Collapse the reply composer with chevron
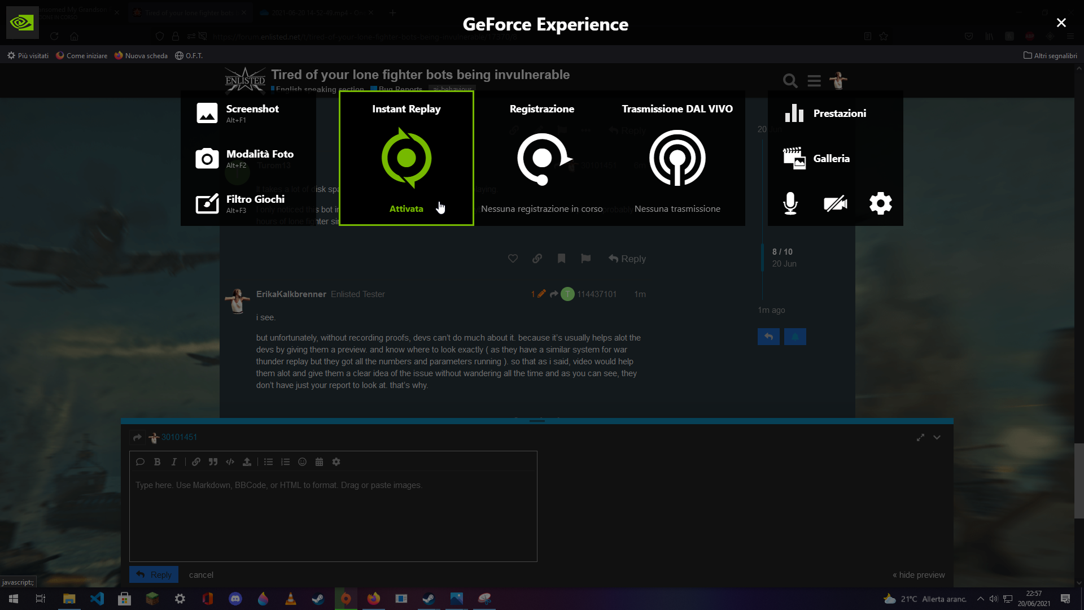The width and height of the screenshot is (1084, 610). [x=937, y=438]
